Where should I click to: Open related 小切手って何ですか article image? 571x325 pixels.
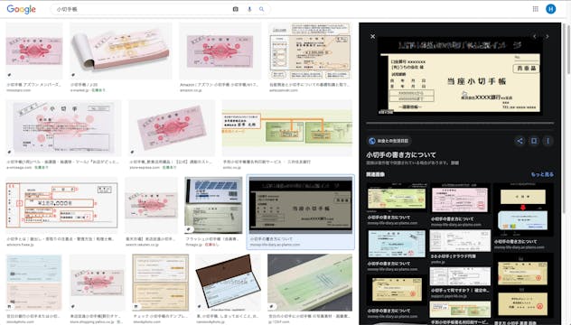point(460,276)
